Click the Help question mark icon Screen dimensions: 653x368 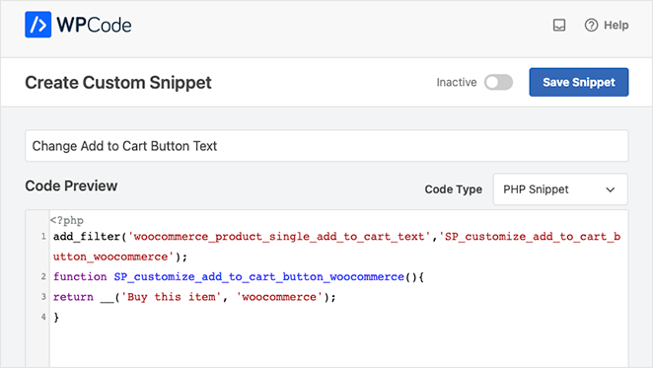tap(591, 25)
